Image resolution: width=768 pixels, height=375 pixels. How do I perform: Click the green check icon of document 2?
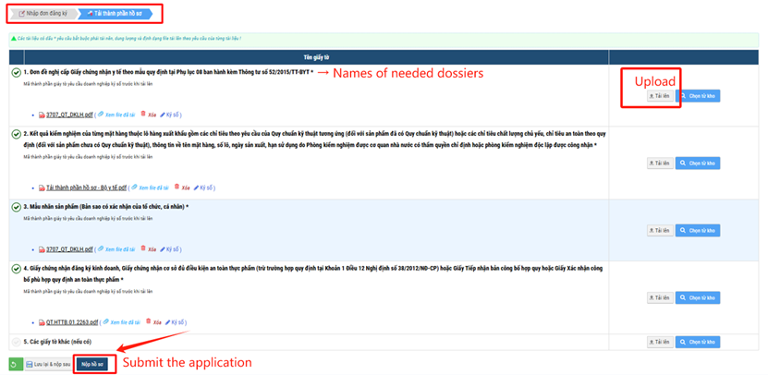(x=16, y=134)
